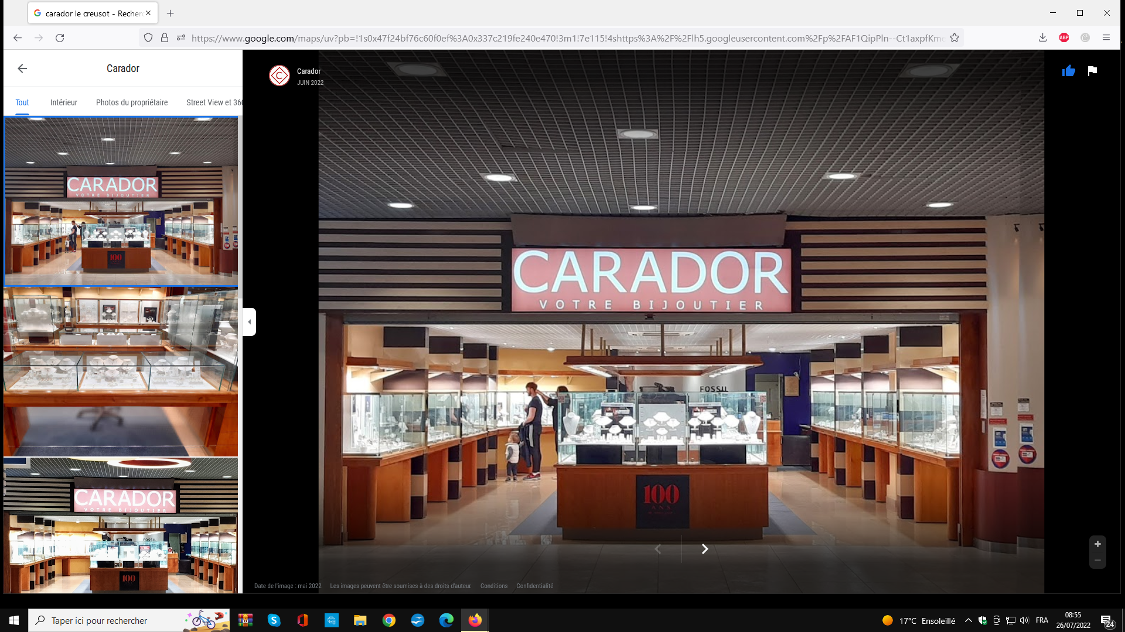Select the Tout tab

click(22, 102)
